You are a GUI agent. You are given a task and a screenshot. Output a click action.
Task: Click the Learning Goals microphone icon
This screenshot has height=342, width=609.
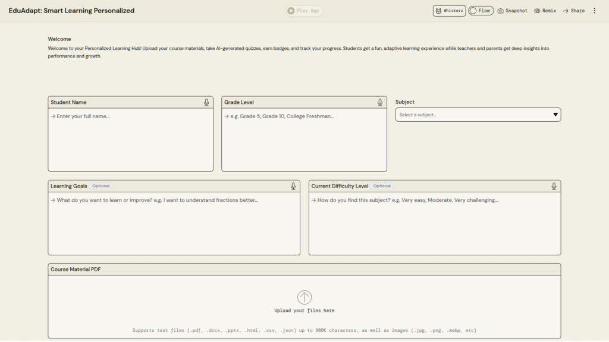pyautogui.click(x=293, y=186)
